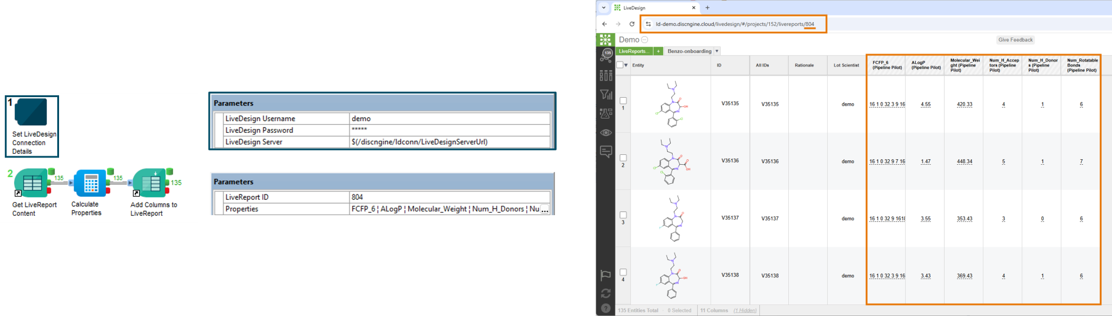Image resolution: width=1112 pixels, height=316 pixels.
Task: Open the comments panel in sidebar
Action: pos(606,151)
